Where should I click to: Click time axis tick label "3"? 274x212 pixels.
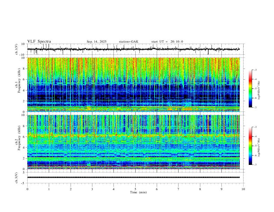click(x=92, y=189)
